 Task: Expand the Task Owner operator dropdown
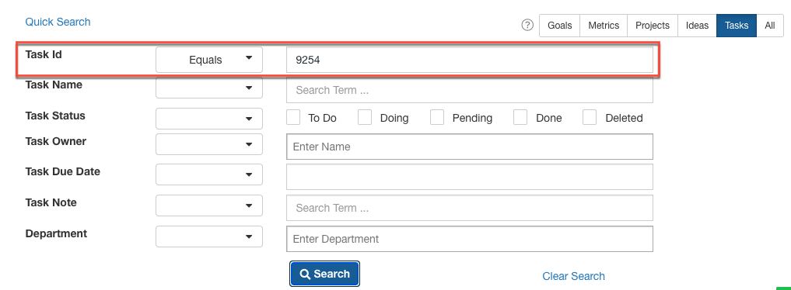[x=209, y=144]
